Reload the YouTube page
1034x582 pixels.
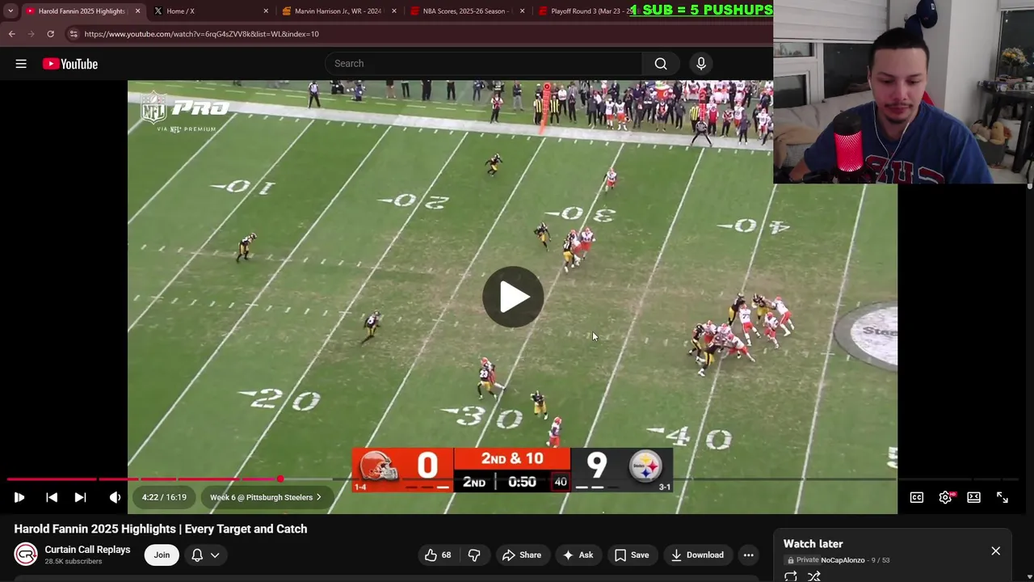tap(50, 34)
